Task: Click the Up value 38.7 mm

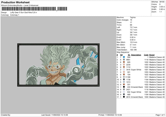Action: (x=134, y=32)
